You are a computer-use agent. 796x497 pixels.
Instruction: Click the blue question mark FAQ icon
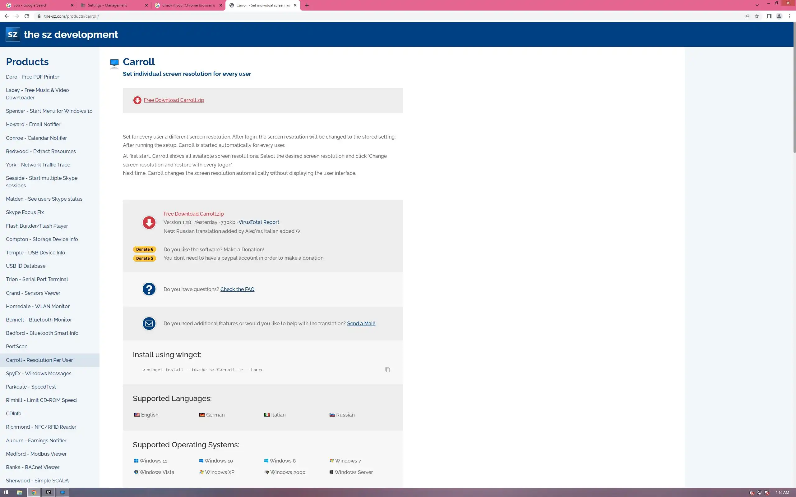pos(149,289)
